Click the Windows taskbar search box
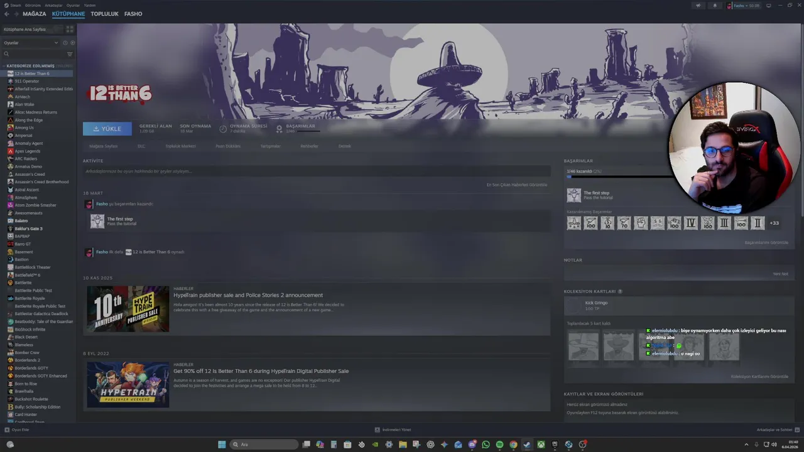Image resolution: width=804 pixels, height=452 pixels. [264, 444]
